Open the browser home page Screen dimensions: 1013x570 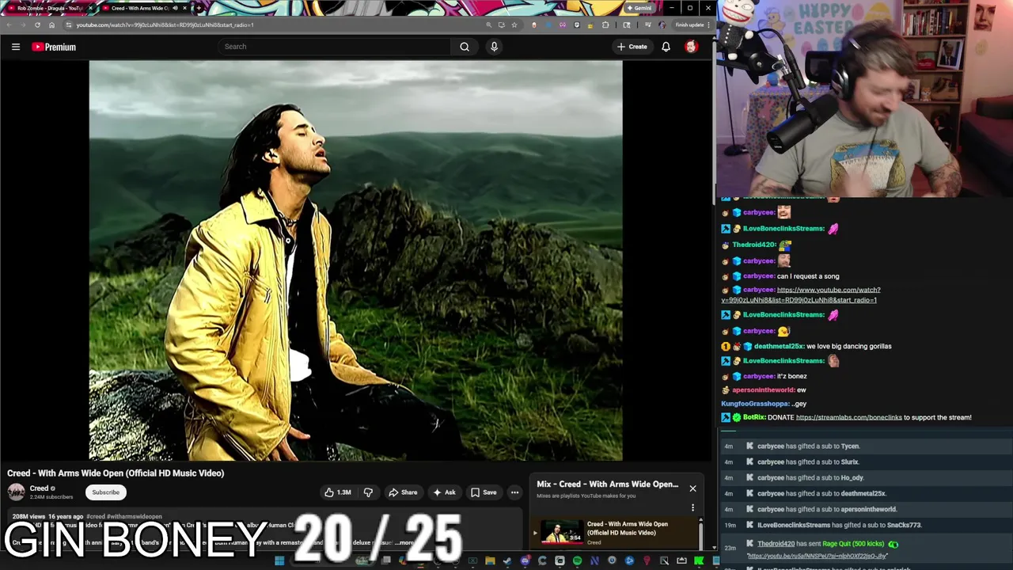pyautogui.click(x=52, y=25)
